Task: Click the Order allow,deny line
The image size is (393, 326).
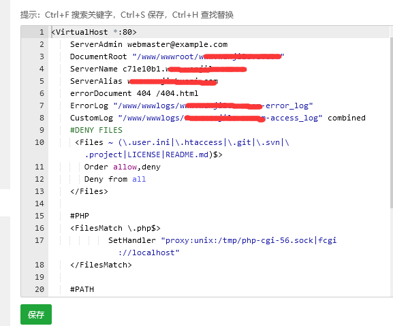Action: click(x=123, y=167)
